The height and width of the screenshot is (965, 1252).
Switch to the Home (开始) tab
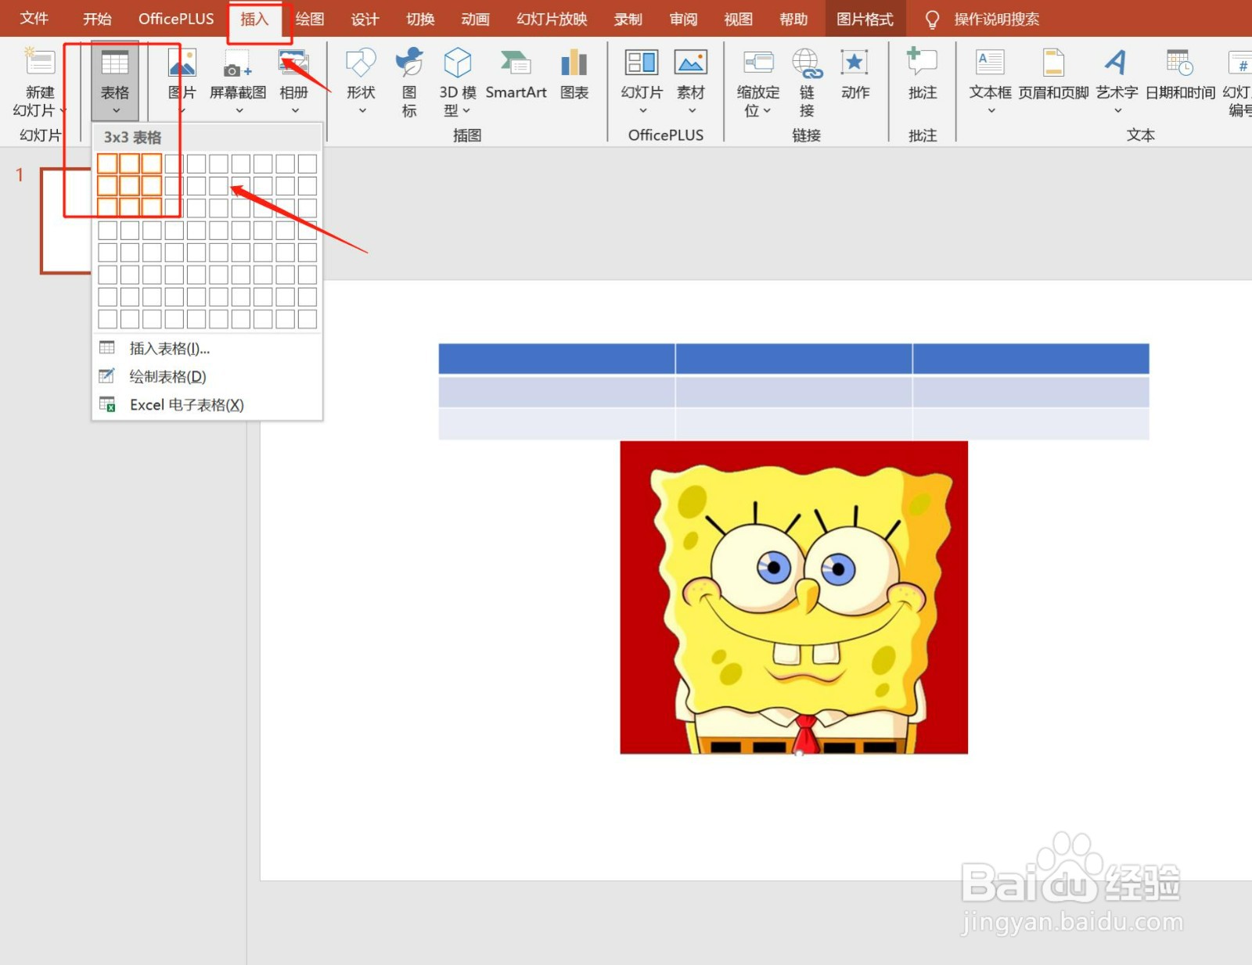pyautogui.click(x=98, y=19)
